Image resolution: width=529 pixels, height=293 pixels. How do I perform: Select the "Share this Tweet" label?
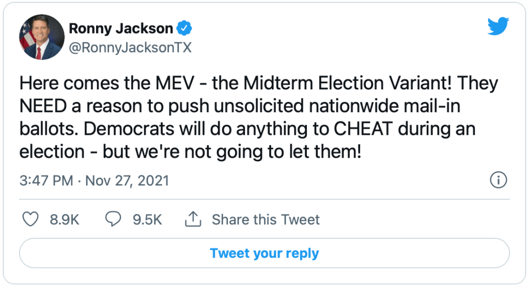266,220
